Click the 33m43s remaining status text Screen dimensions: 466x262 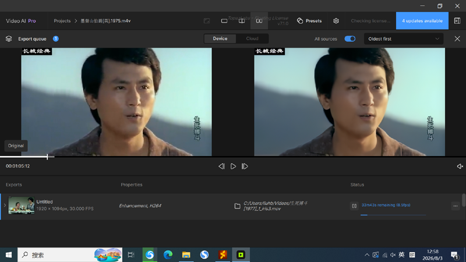point(386,205)
